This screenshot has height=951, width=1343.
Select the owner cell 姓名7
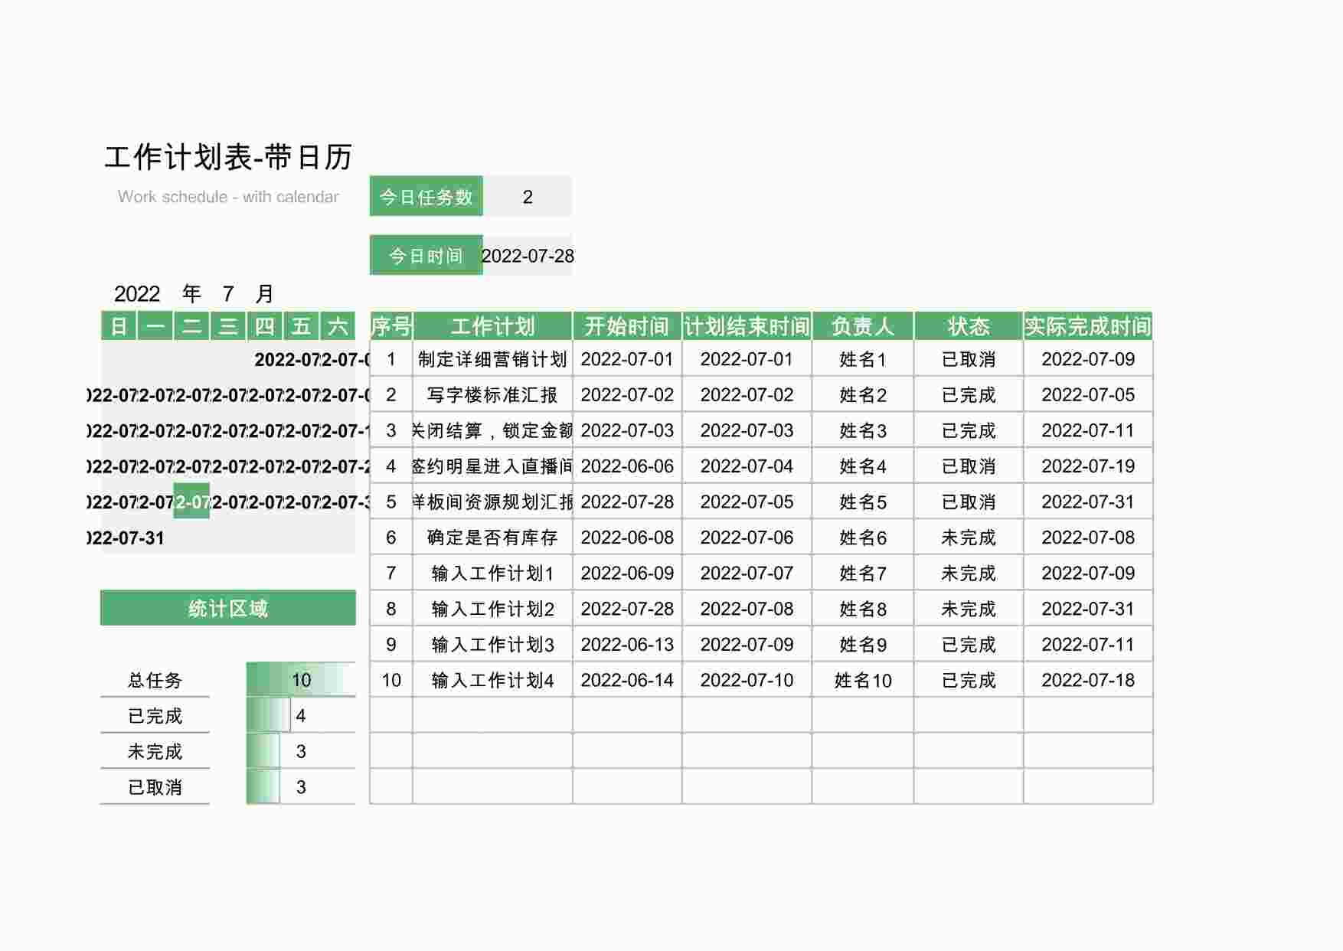point(863,573)
